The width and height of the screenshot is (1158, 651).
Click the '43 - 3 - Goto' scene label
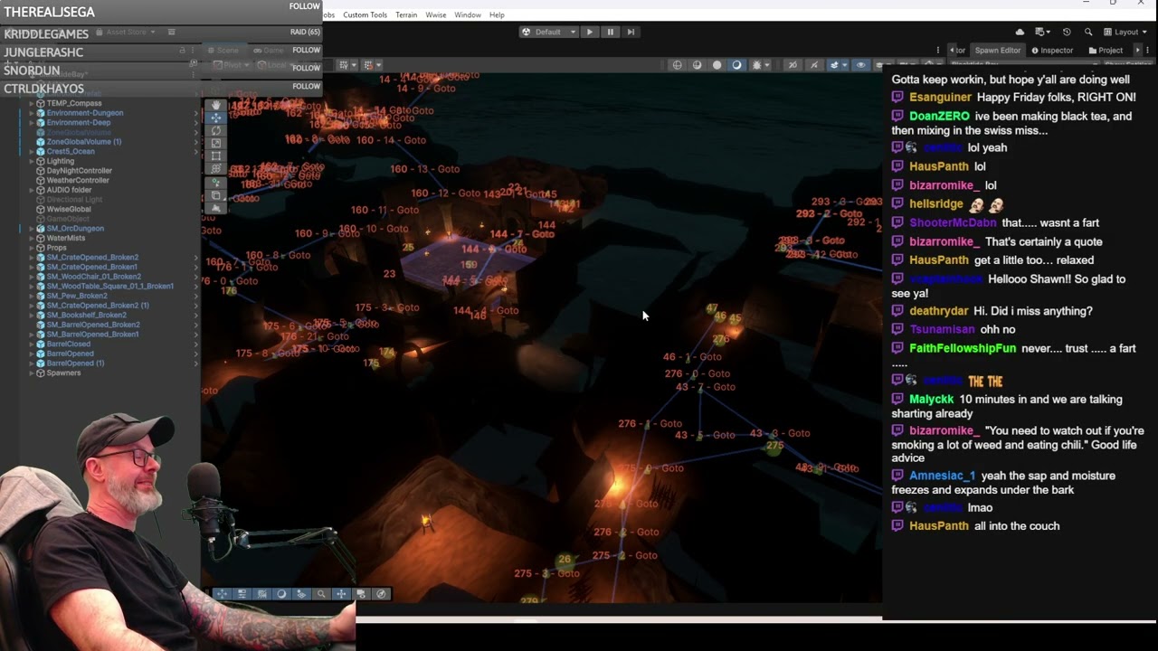coord(779,433)
